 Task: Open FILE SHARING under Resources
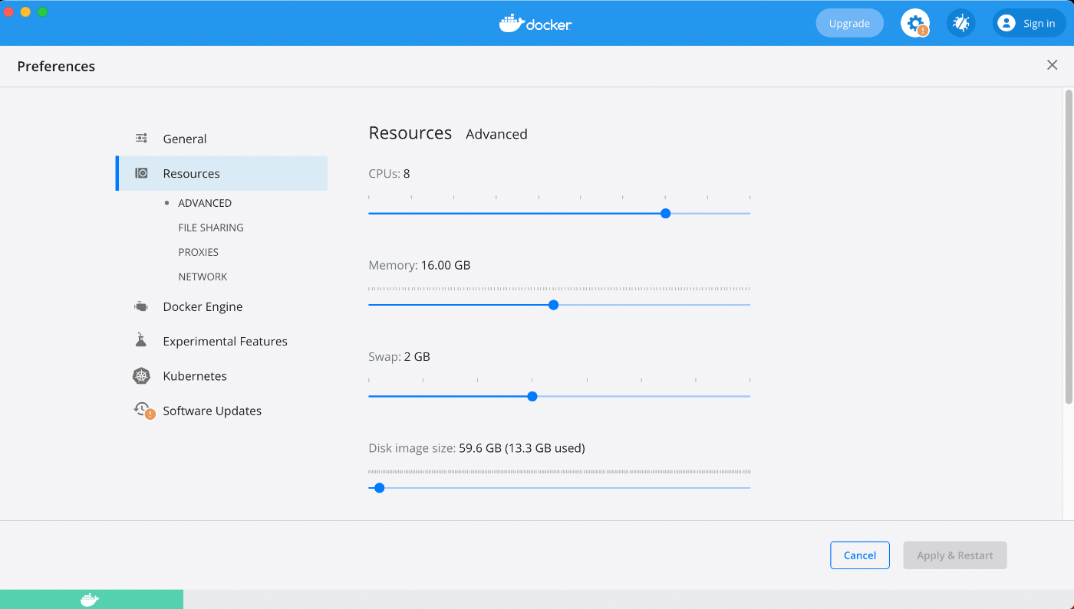211,228
